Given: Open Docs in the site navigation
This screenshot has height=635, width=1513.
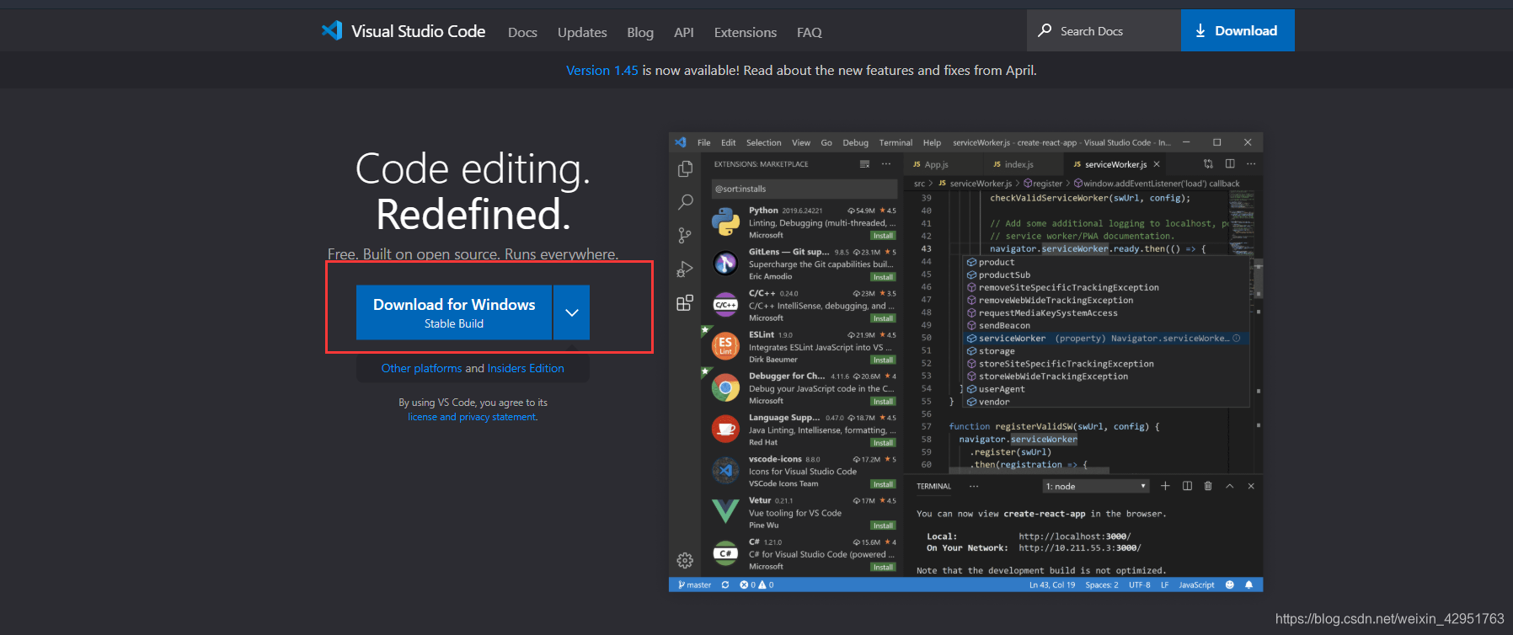Looking at the screenshot, I should tap(522, 32).
